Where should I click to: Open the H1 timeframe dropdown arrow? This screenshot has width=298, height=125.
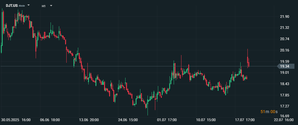pos(51,6)
